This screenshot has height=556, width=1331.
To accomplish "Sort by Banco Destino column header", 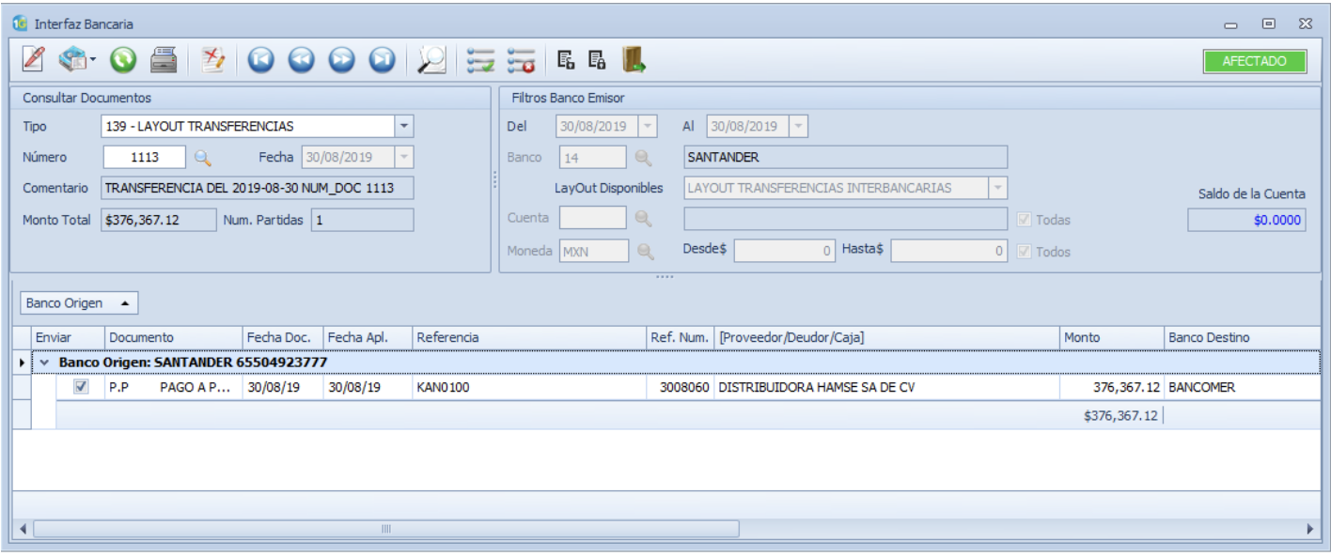I will (1243, 337).
